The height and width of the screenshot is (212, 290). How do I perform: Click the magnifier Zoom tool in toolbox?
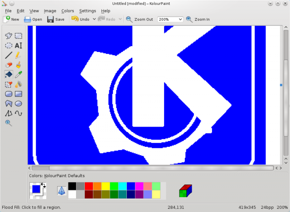coord(9,123)
